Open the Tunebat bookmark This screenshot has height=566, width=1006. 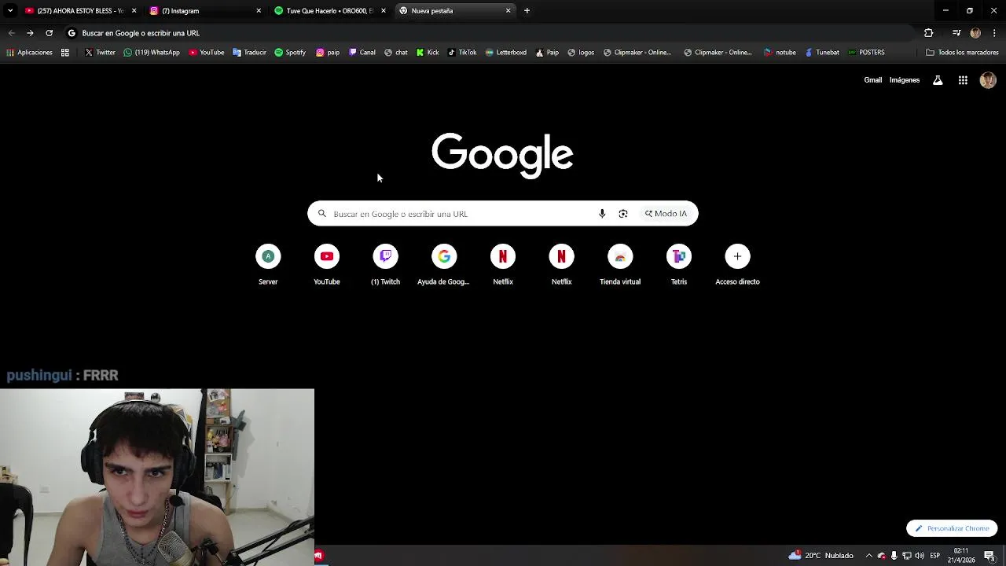point(822,53)
